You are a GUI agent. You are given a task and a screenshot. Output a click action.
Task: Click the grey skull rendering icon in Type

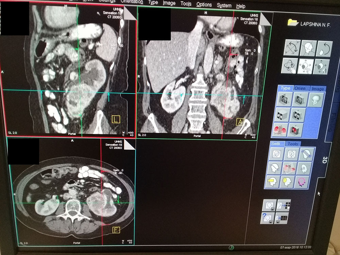(x=315, y=100)
